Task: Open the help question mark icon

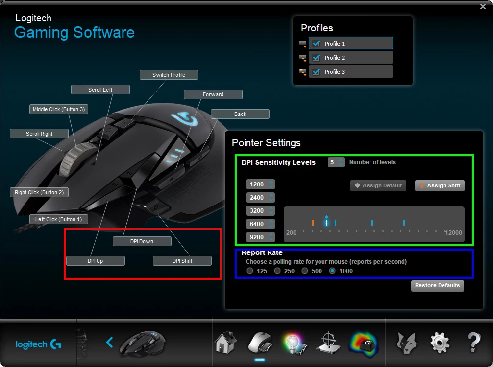Action: coord(474,343)
